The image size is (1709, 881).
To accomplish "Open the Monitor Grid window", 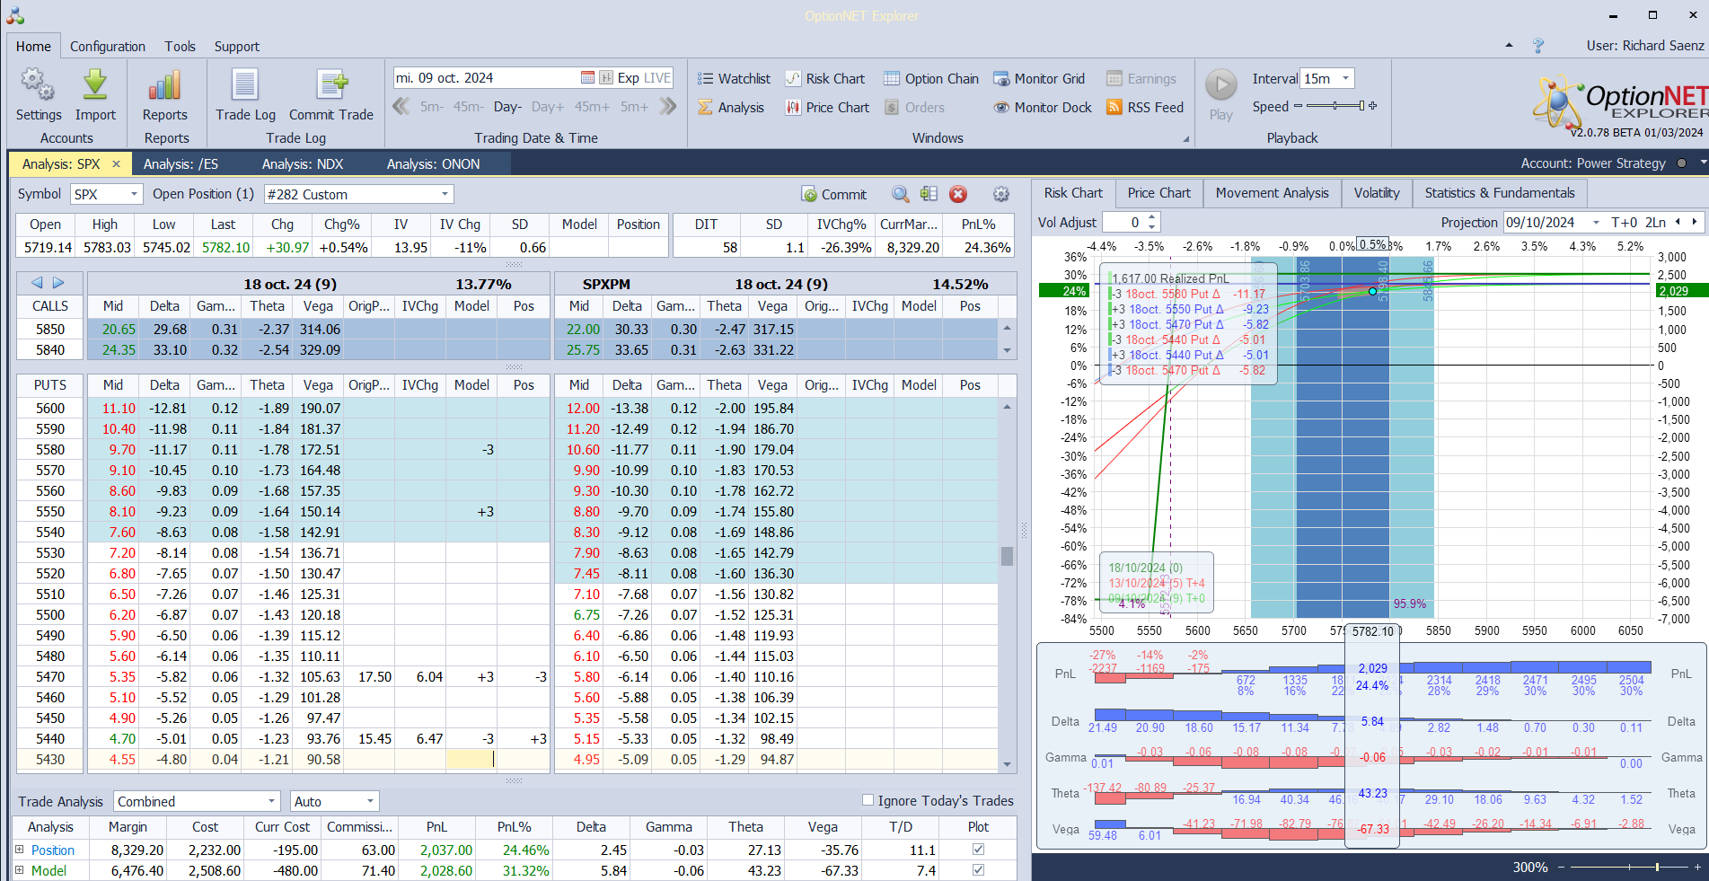I will click(1039, 79).
